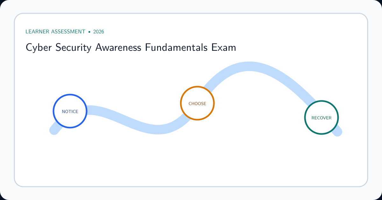Screen dimensions: 382x200
Task: Select the orange CHOOSE step circle
Action: 197,103
